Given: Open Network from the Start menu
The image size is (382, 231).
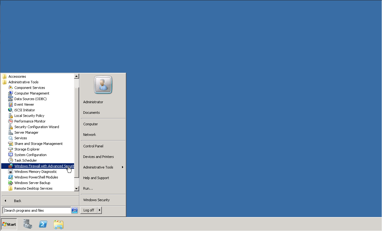Looking at the screenshot, I should (x=90, y=135).
